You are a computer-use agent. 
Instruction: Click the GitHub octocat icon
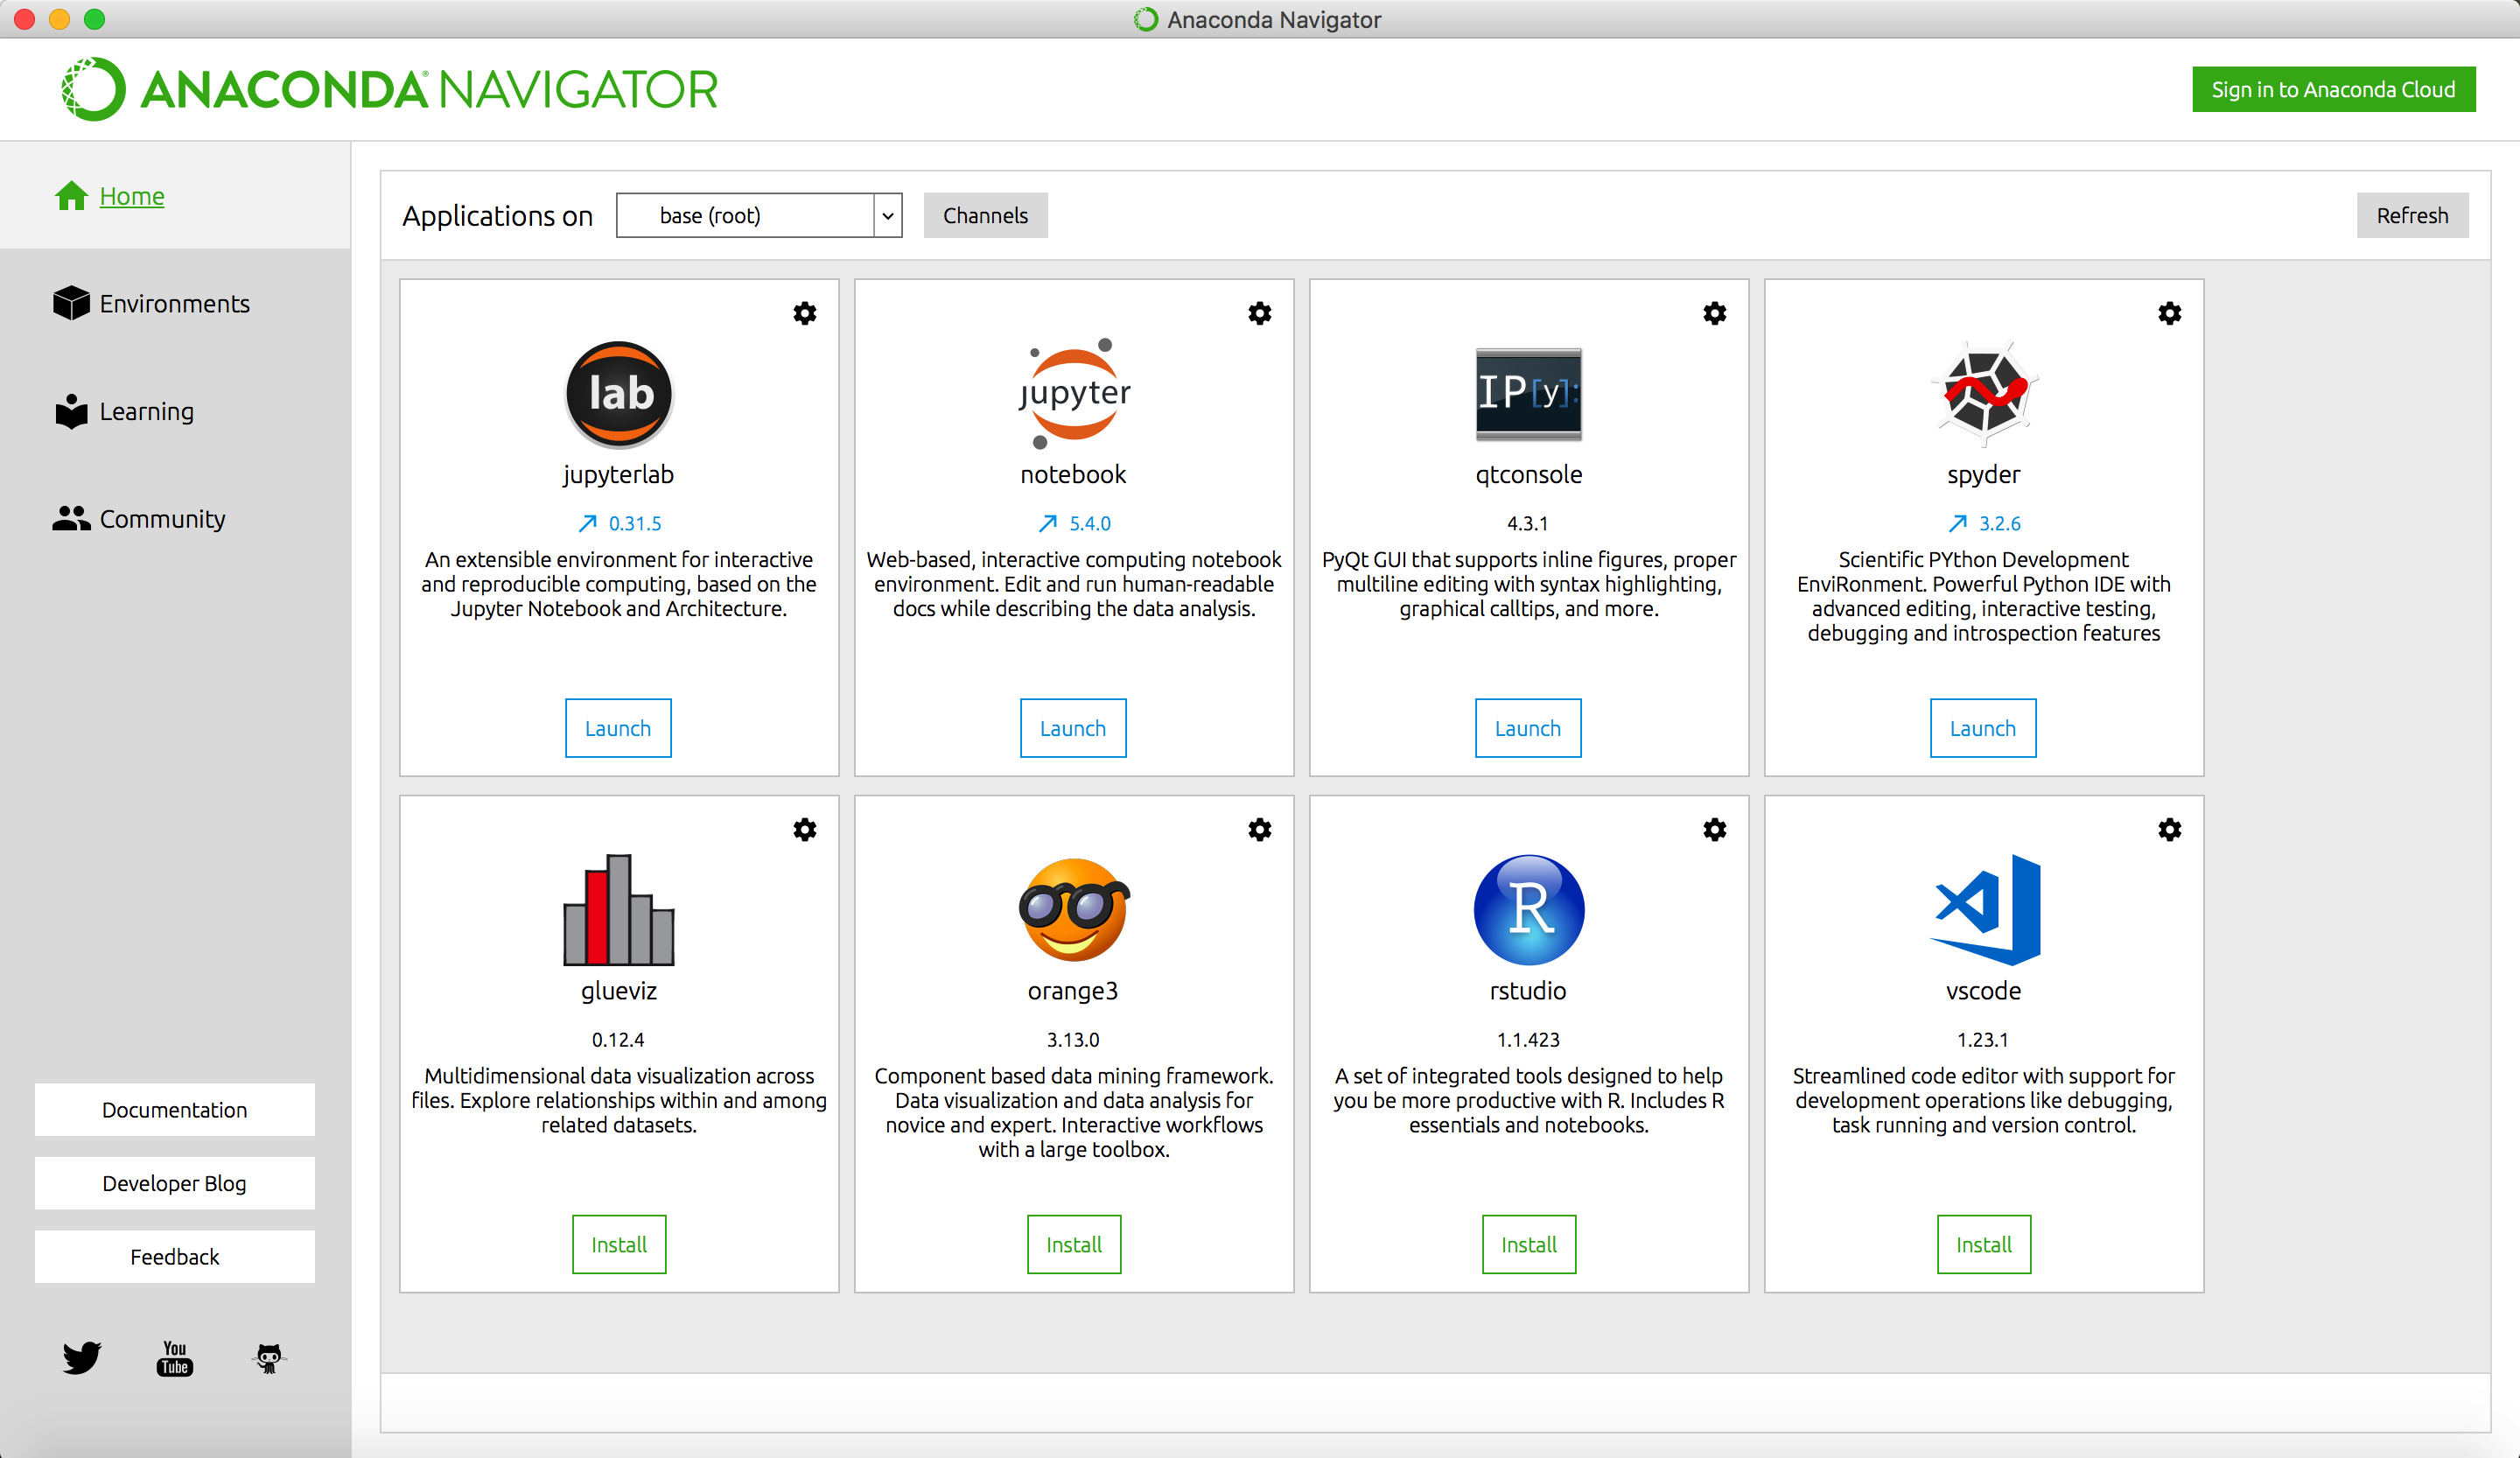click(268, 1357)
